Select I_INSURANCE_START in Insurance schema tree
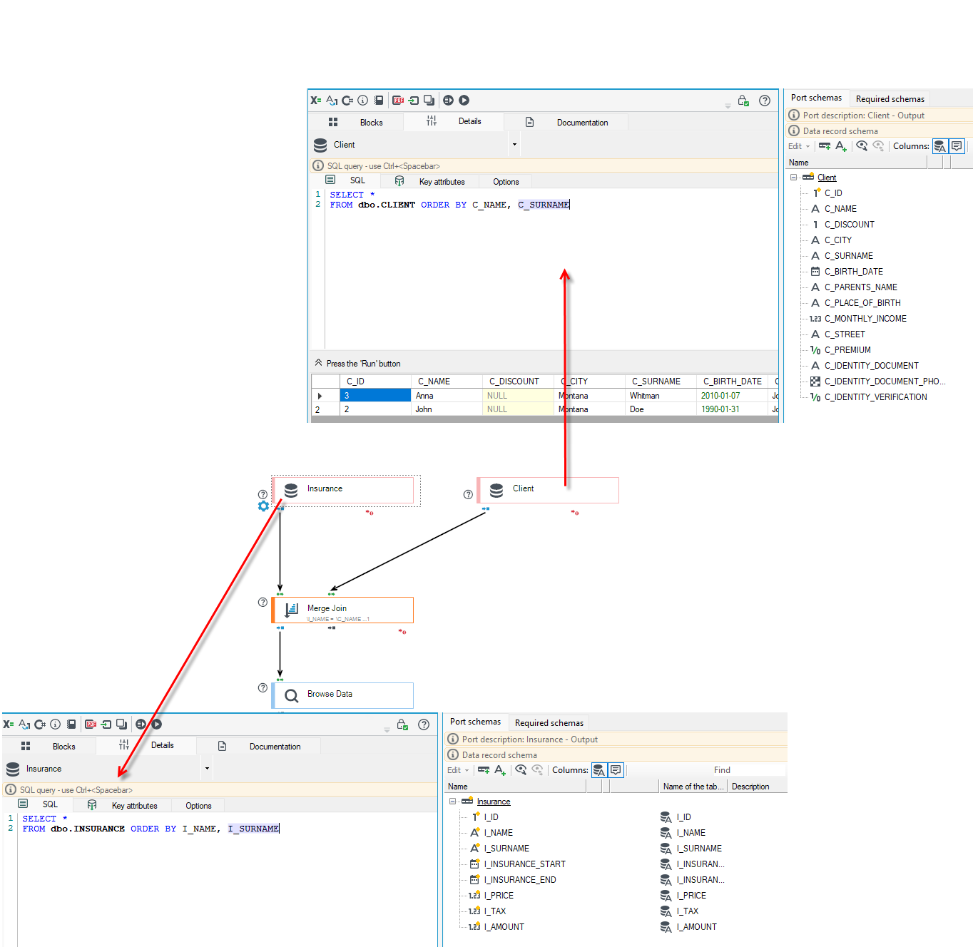 click(x=524, y=864)
